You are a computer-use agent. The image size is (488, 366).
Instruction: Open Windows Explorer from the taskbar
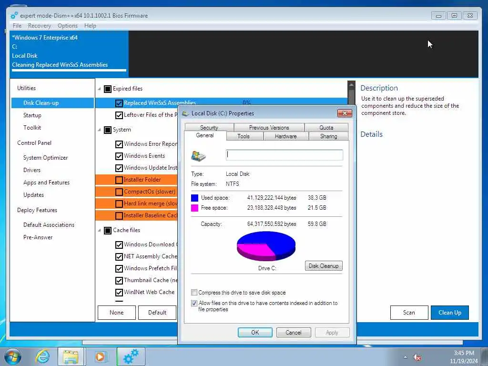[71, 356]
